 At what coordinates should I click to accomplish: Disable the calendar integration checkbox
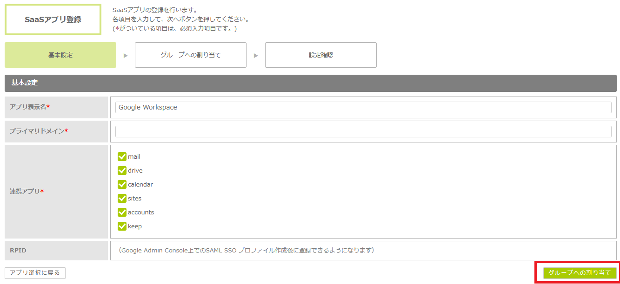[122, 184]
